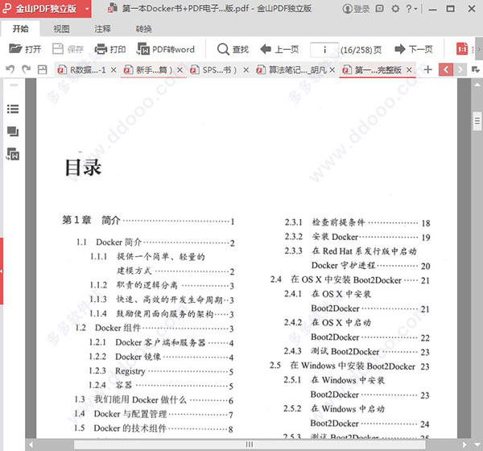This screenshot has width=483, height=451.
Task: Open the help question mark dropdown
Action: (411, 9)
